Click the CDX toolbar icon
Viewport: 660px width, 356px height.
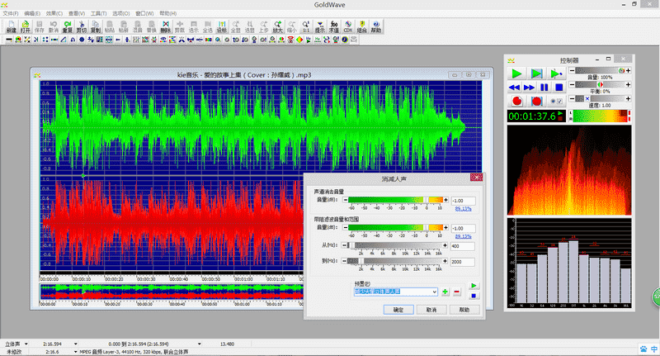(348, 26)
